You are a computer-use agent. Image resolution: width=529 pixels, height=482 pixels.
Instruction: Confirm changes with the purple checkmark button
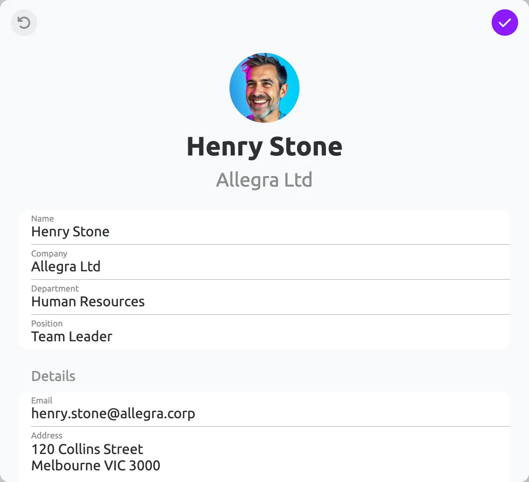(x=505, y=23)
